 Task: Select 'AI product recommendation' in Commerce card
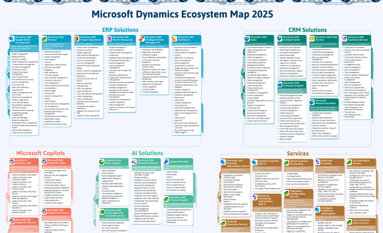coord(185,47)
